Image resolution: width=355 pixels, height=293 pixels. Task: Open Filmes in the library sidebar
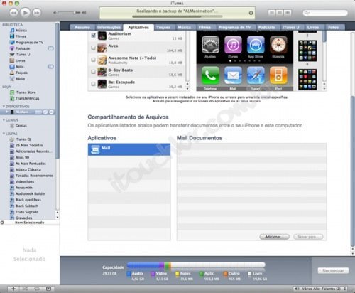(21, 36)
